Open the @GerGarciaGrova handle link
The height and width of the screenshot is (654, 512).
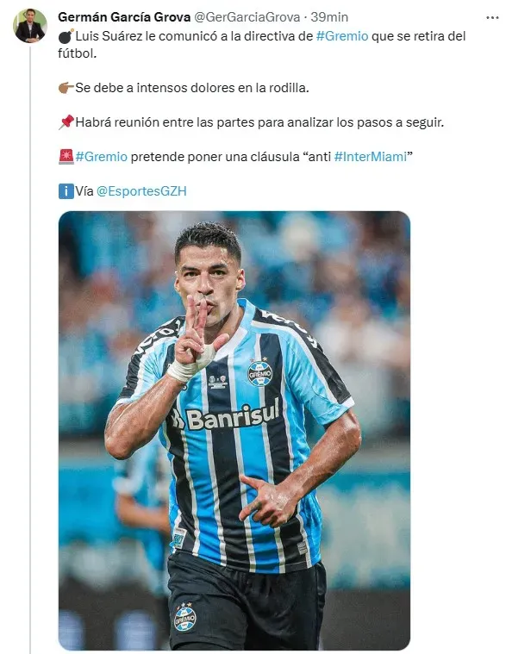(247, 17)
